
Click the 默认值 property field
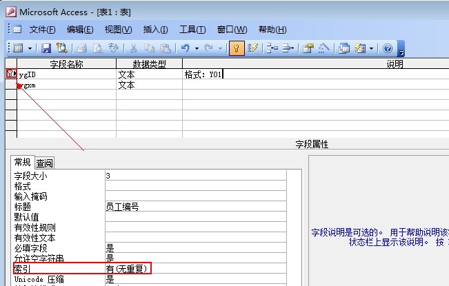coord(196,217)
